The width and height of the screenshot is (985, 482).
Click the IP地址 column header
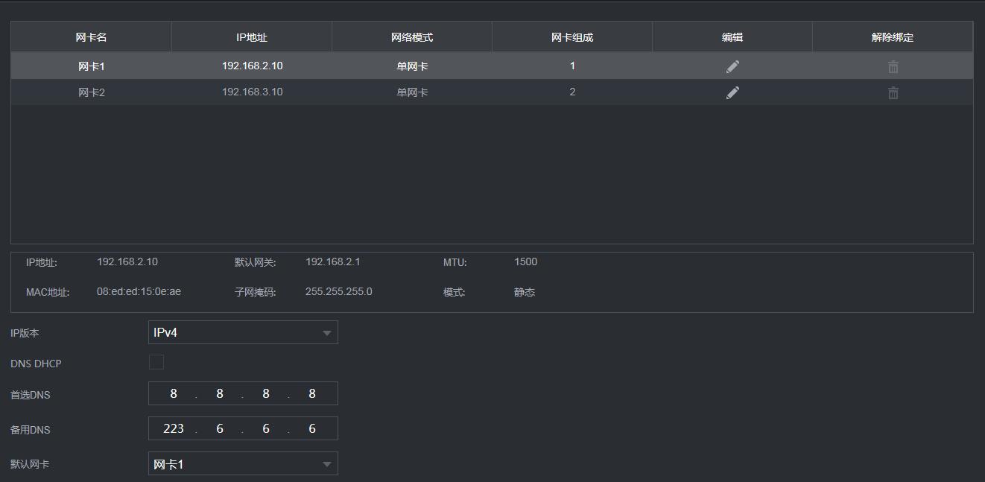[x=250, y=36]
